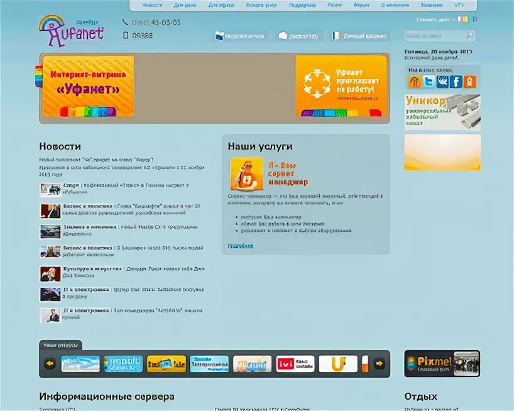Open the Facebook social icon
Screen dimensions: 514x411
(456, 82)
